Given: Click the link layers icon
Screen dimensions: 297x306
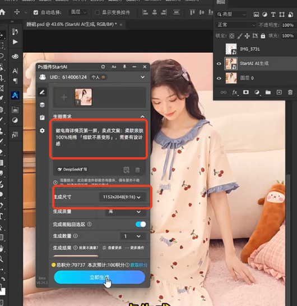Looking at the screenshot, I should tap(224, 92).
